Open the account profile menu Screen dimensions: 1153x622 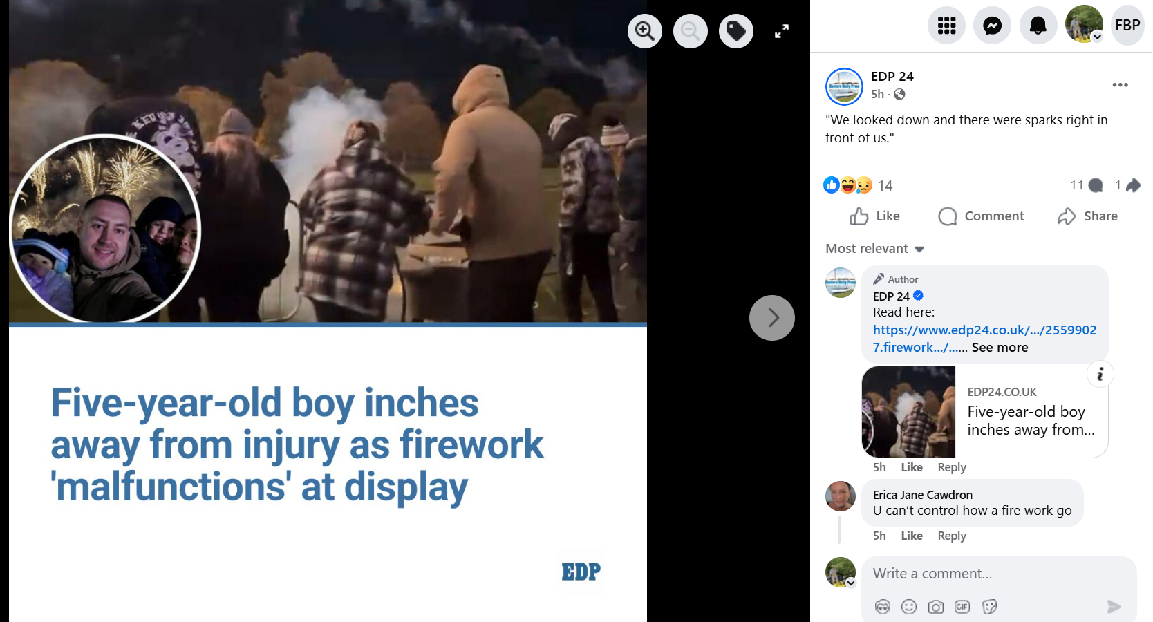(x=1083, y=24)
